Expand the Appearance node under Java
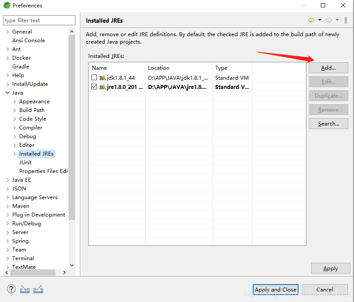This screenshot has width=354, height=302. point(14,102)
